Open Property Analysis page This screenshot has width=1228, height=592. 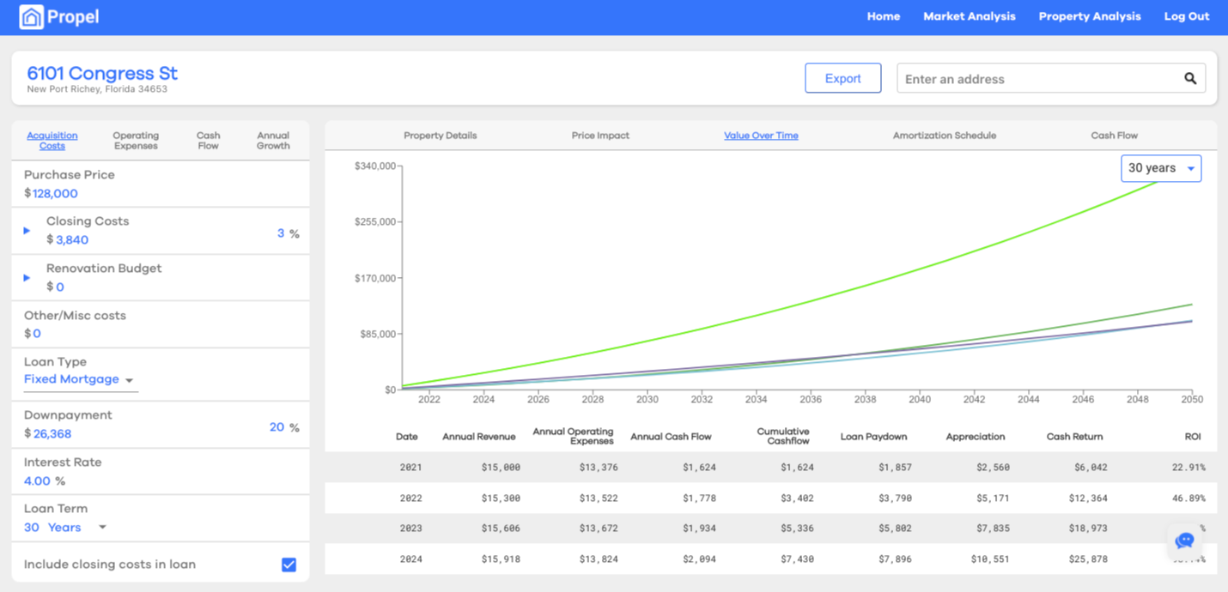click(x=1090, y=16)
